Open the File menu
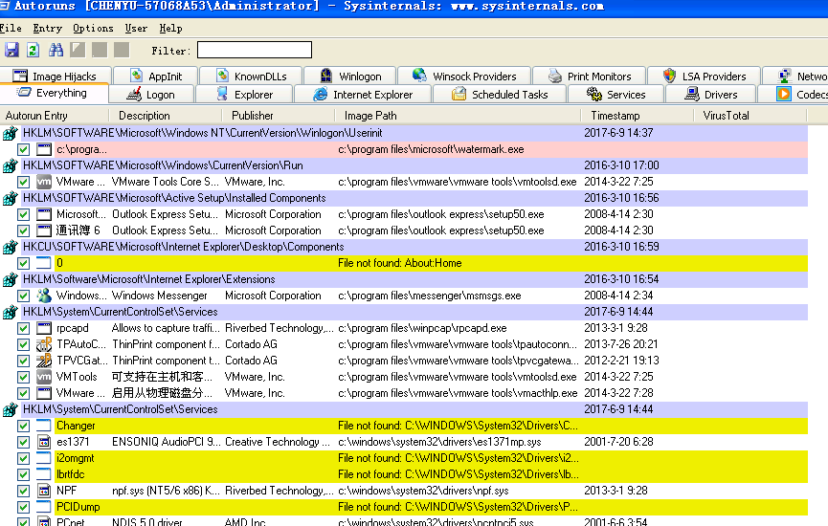The height and width of the screenshot is (526, 828). (x=11, y=28)
